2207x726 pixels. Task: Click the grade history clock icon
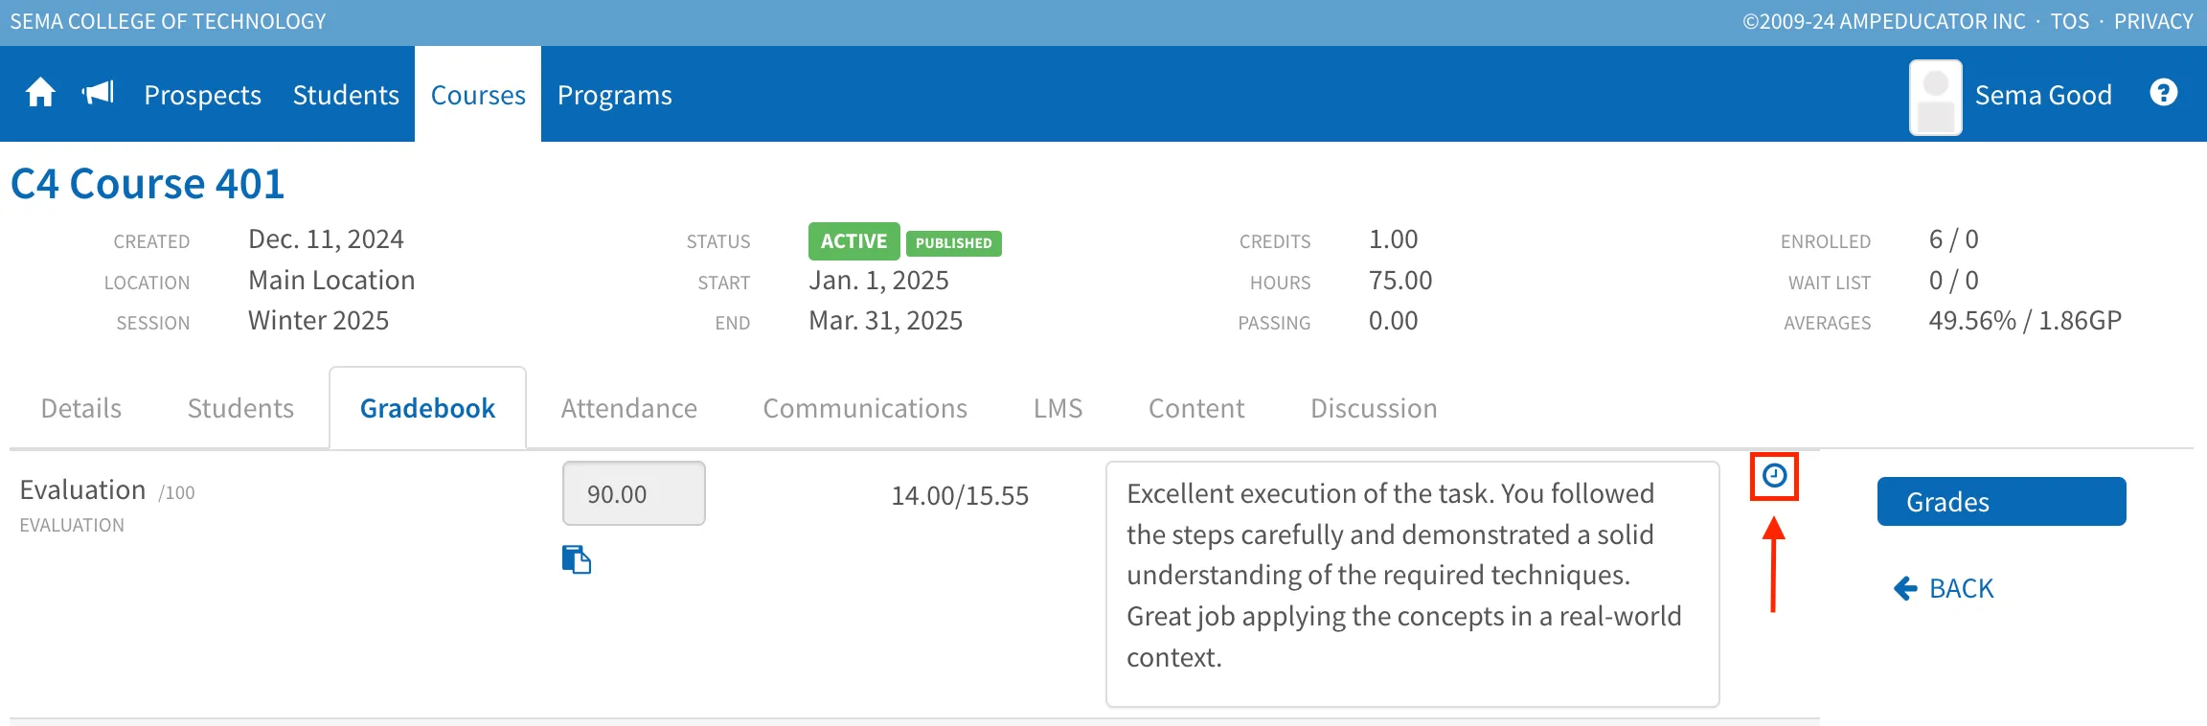(x=1774, y=476)
